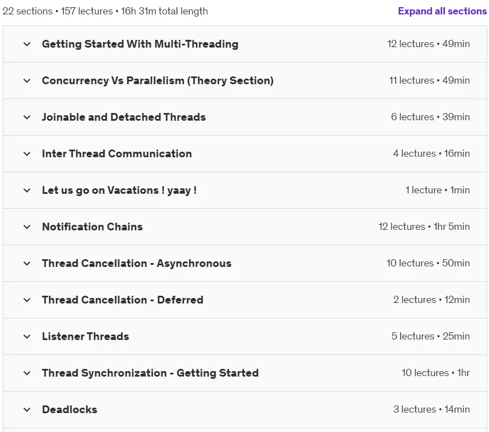489x432 pixels.
Task: Click Expand all sections link
Action: (442, 11)
